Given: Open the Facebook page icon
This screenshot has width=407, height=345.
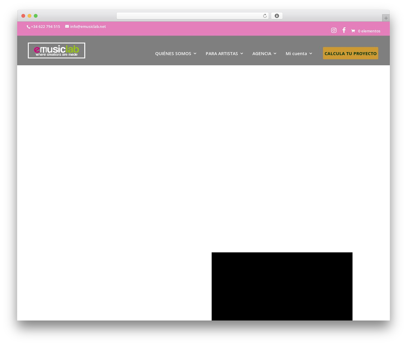Looking at the screenshot, I should pos(344,30).
